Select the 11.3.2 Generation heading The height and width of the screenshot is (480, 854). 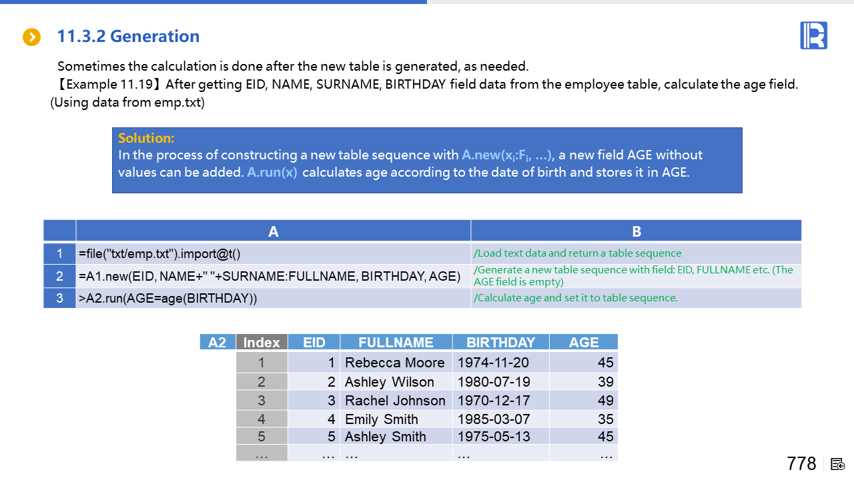(128, 37)
